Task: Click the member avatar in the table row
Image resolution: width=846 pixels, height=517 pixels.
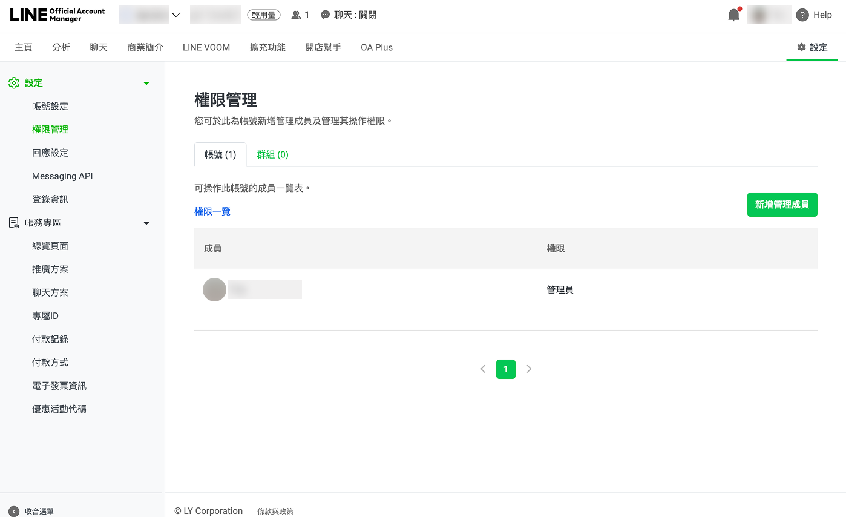Action: click(x=214, y=290)
